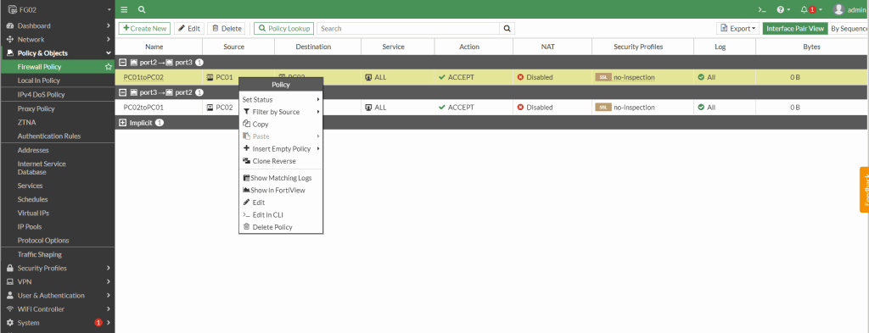869x333 pixels.
Task: Expand the Implicit section
Action: click(x=122, y=122)
